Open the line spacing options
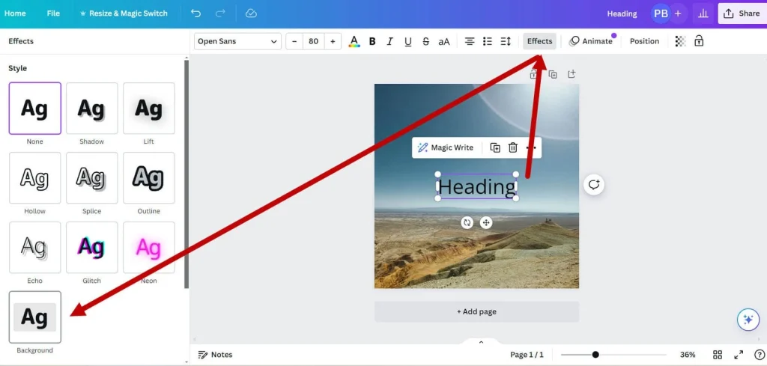 (x=506, y=41)
